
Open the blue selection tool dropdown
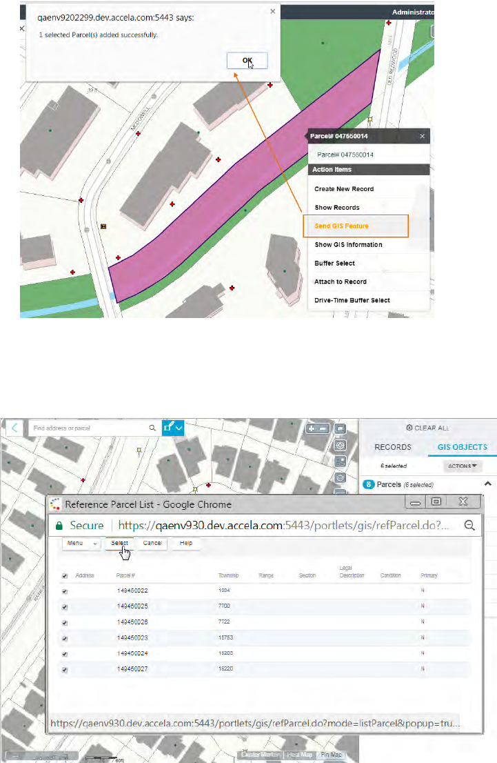(x=172, y=428)
